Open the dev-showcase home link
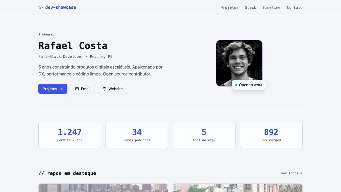 57,7
